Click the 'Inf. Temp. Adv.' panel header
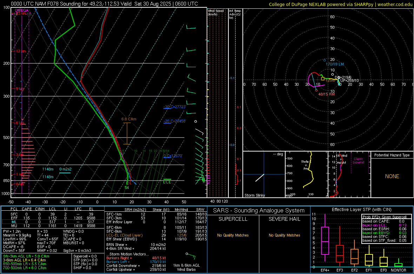Screen dimensions: 414x274 point(235,14)
